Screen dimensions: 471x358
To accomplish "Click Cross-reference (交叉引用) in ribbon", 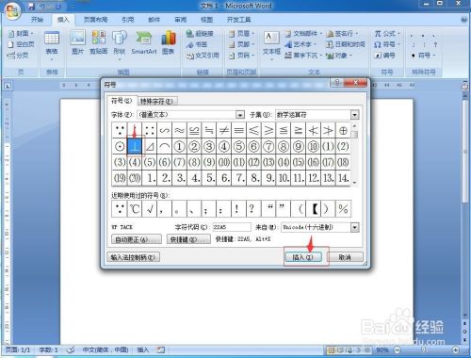I will point(203,56).
